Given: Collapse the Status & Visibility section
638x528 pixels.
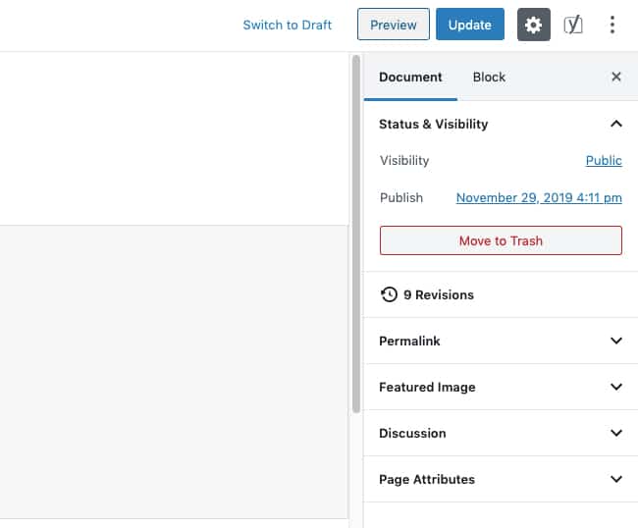Looking at the screenshot, I should (616, 124).
